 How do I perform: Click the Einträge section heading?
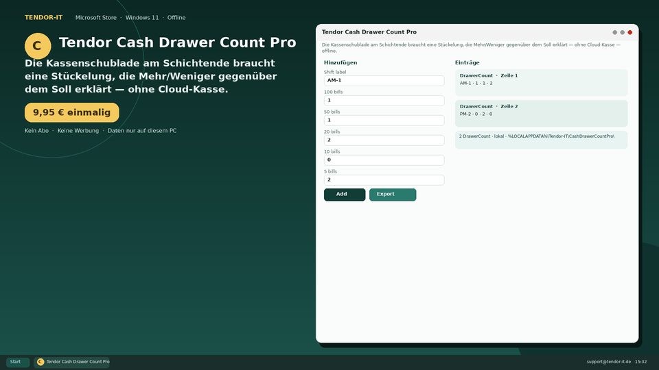[467, 62]
